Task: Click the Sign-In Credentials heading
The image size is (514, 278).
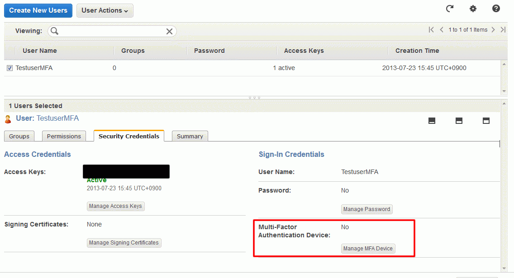Action: (x=291, y=154)
